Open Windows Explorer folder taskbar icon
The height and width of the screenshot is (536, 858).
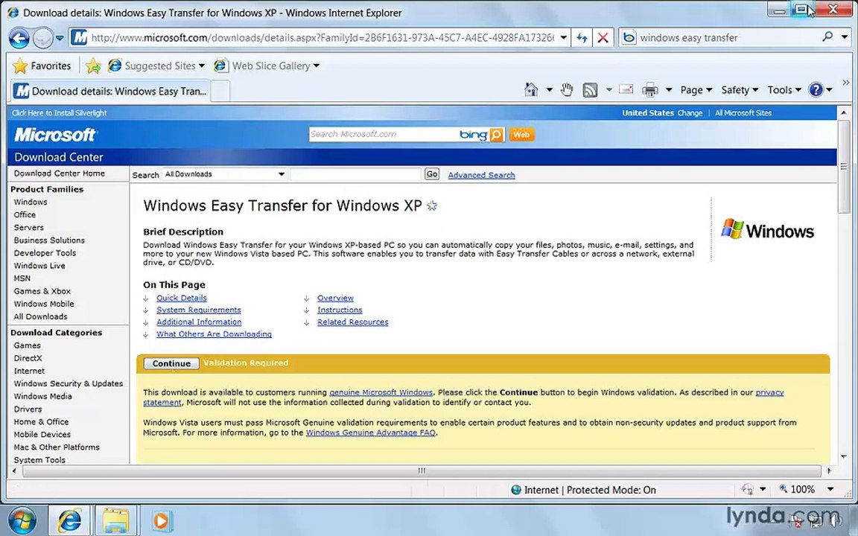click(115, 520)
